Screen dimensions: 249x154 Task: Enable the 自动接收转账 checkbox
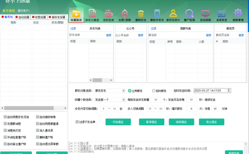click(37, 117)
